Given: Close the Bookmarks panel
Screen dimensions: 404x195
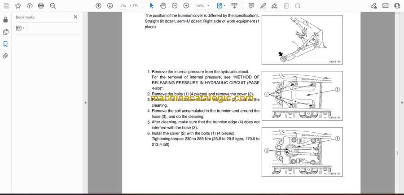Looking at the screenshot, I should pyautogui.click(x=75, y=17).
